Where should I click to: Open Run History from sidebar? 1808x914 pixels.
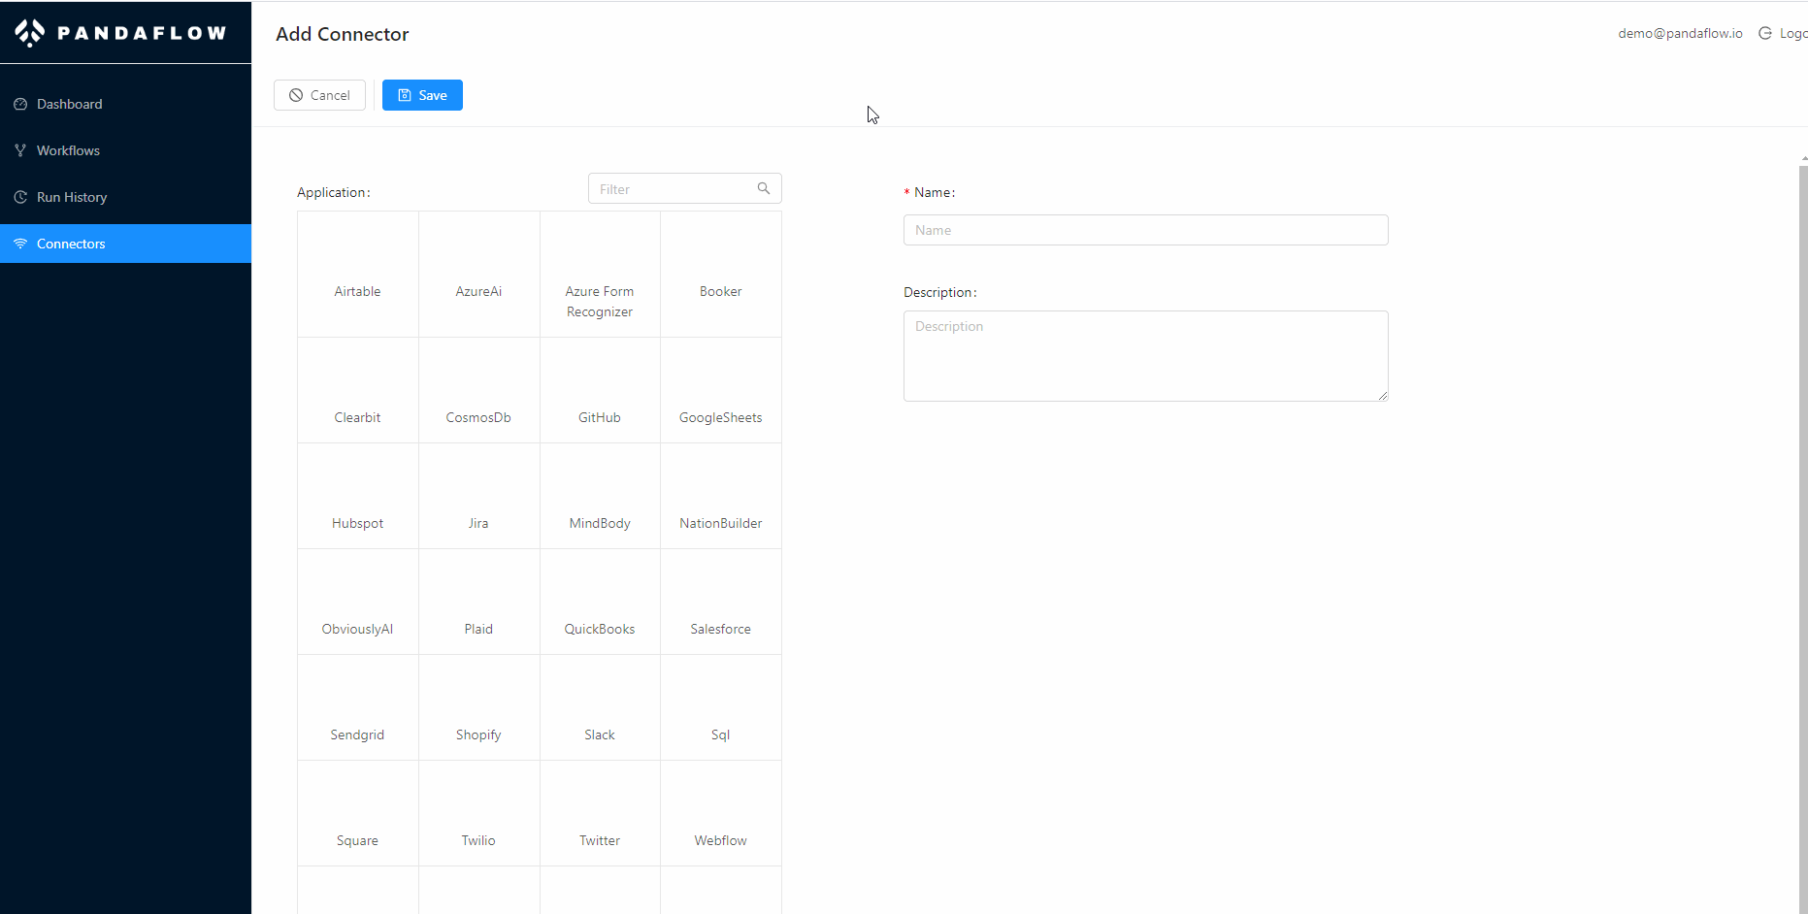125,197
